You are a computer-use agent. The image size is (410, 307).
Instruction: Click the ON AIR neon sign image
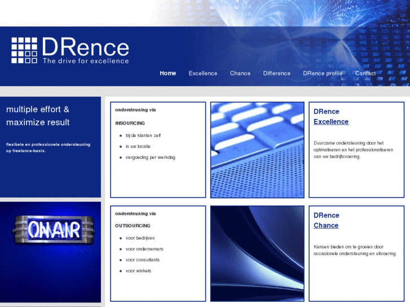[x=54, y=230]
